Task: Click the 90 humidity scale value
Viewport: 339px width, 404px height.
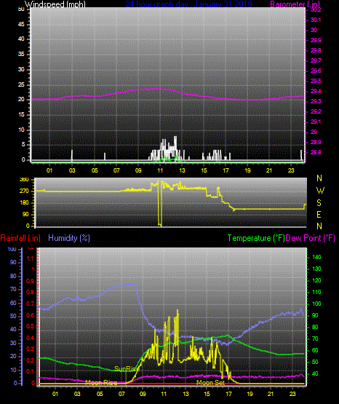Action: click(x=13, y=262)
